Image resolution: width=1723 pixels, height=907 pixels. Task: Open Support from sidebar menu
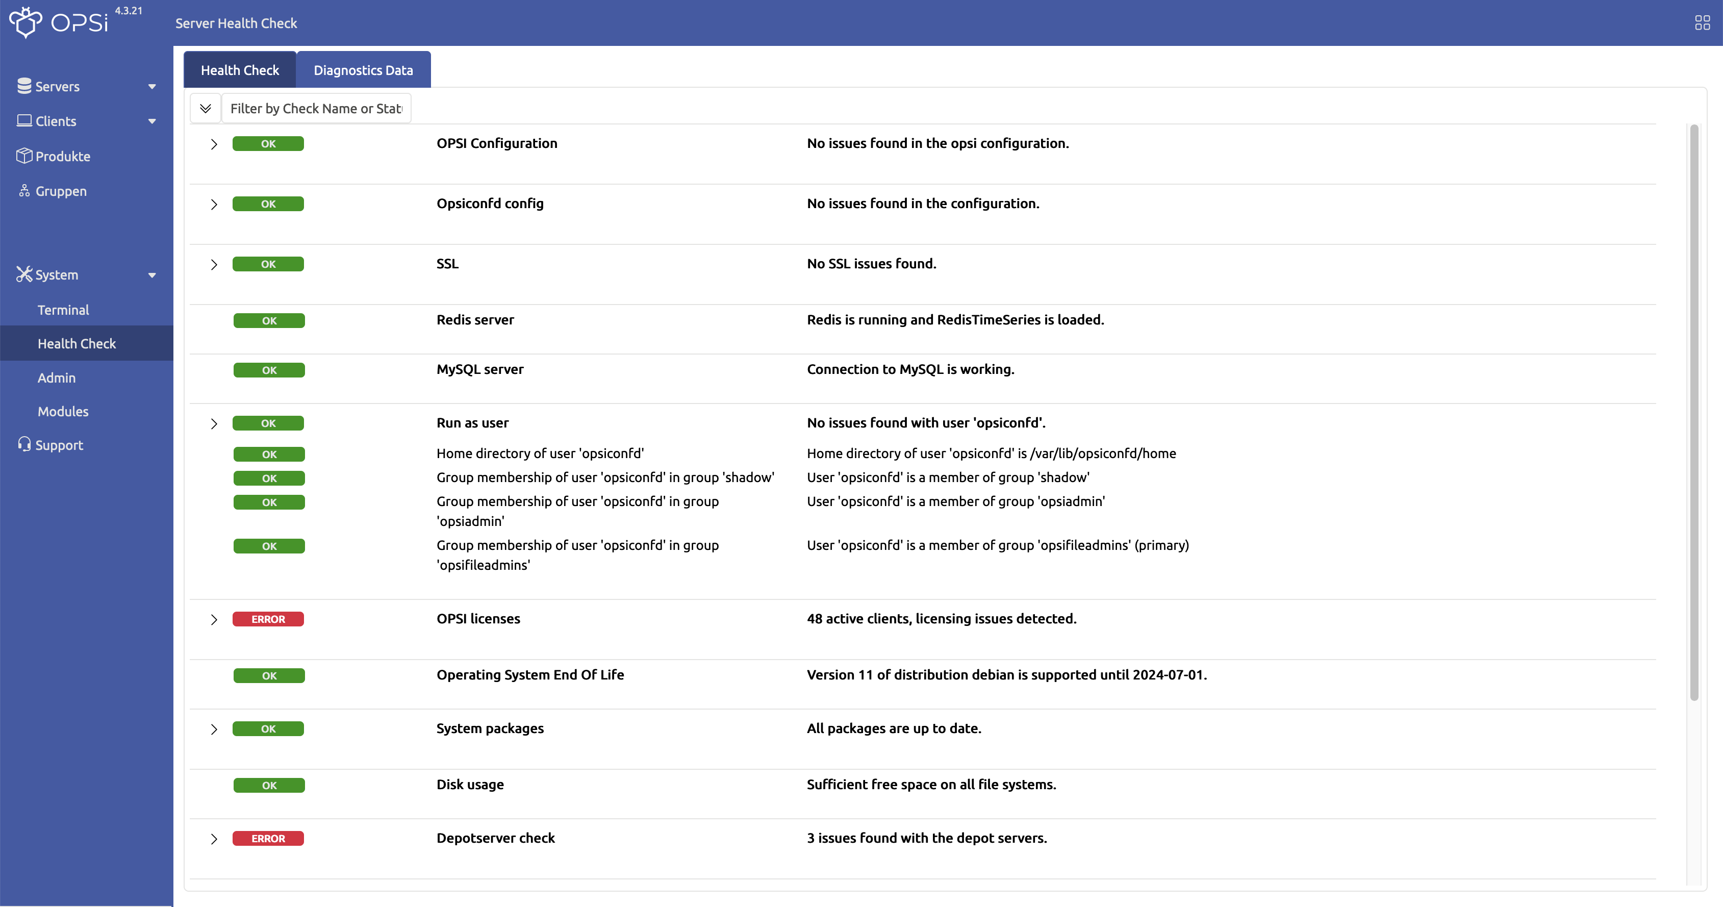click(59, 444)
